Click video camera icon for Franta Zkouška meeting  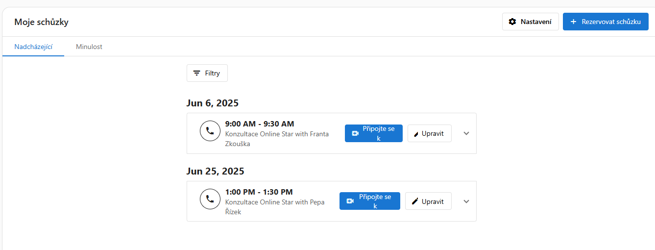[355, 133]
